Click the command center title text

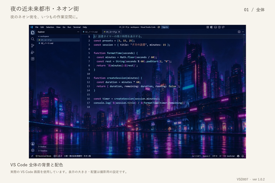tap(137, 27)
